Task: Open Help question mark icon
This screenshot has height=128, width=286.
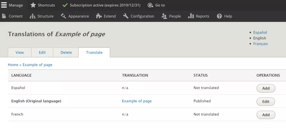Action: click(x=219, y=16)
